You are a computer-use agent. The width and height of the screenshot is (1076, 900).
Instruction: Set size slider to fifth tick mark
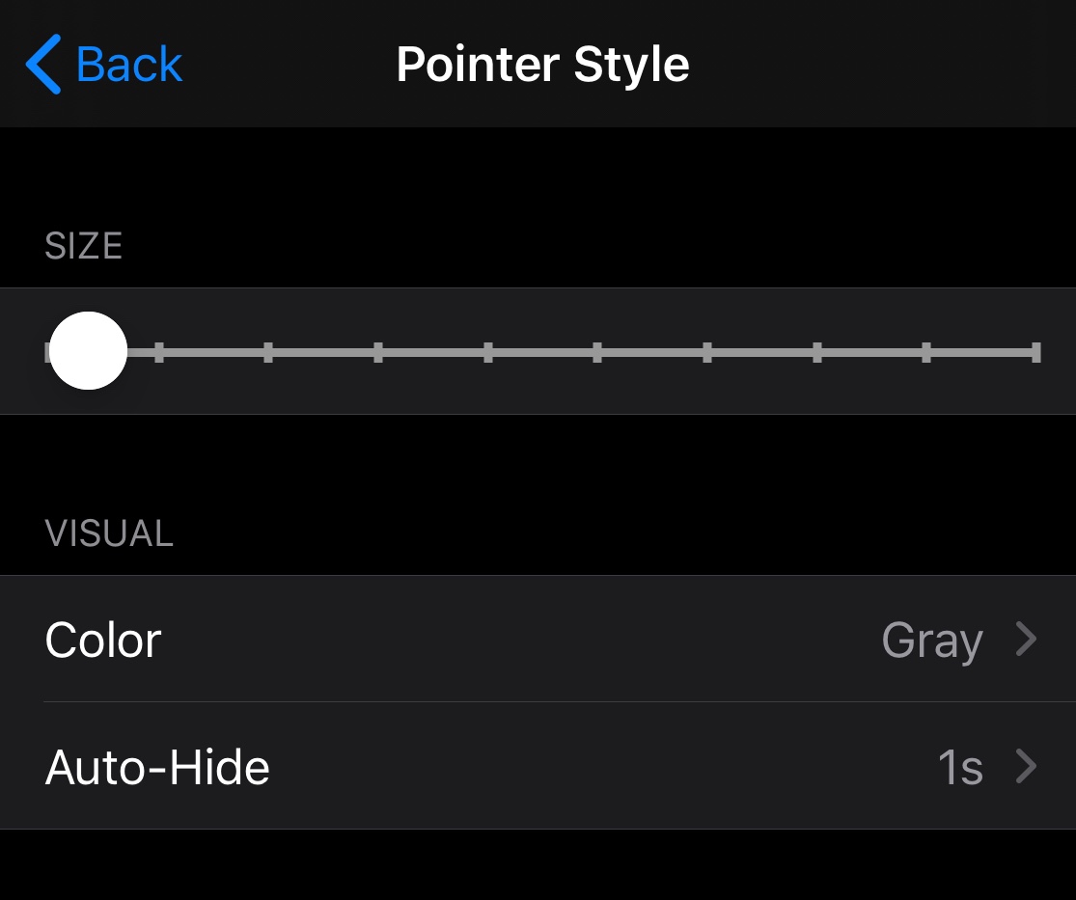click(488, 352)
